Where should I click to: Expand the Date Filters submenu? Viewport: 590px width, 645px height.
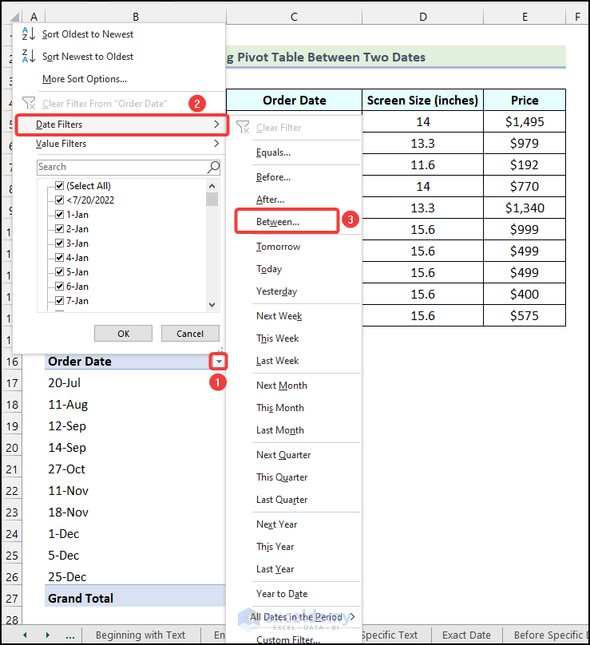pos(122,125)
